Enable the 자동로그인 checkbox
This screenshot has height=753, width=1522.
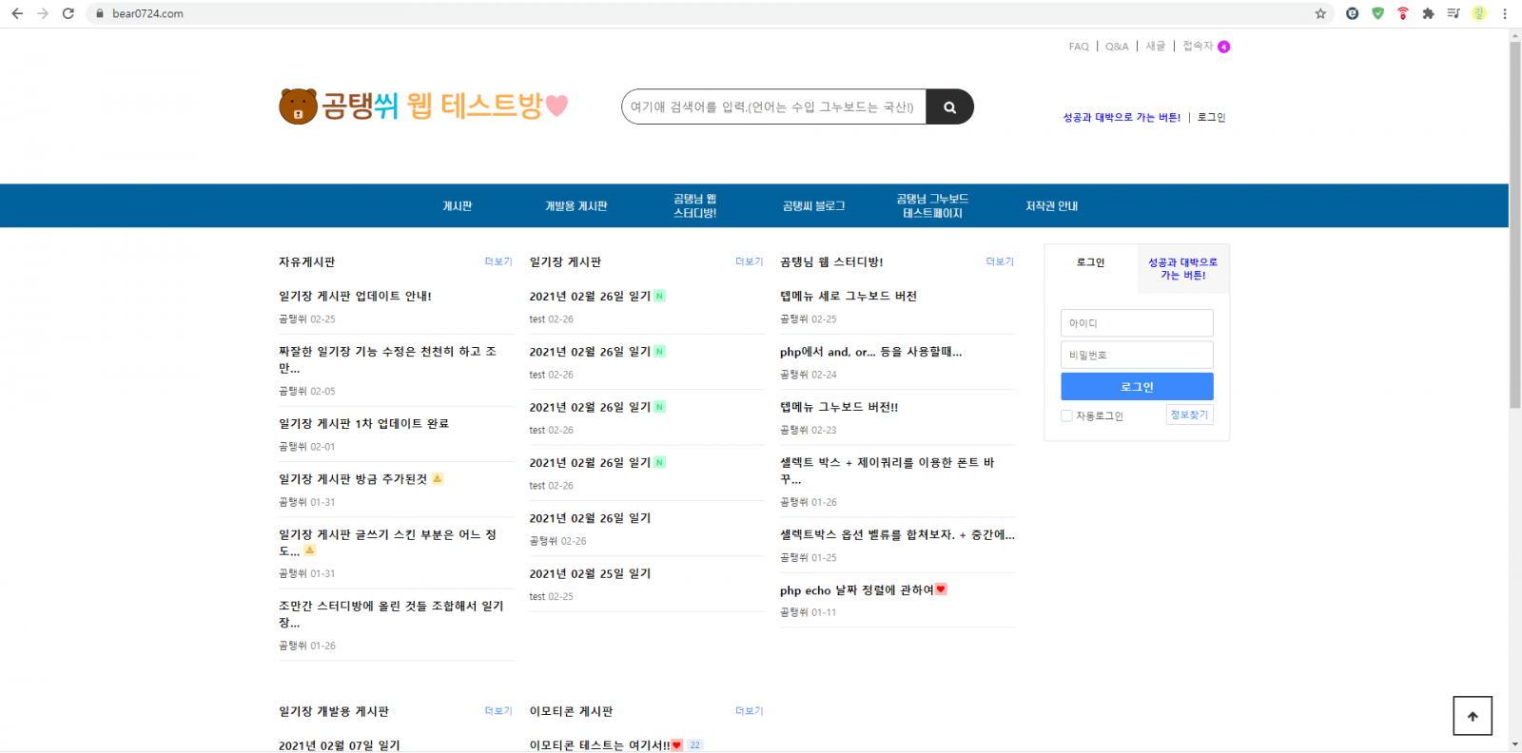click(1066, 415)
